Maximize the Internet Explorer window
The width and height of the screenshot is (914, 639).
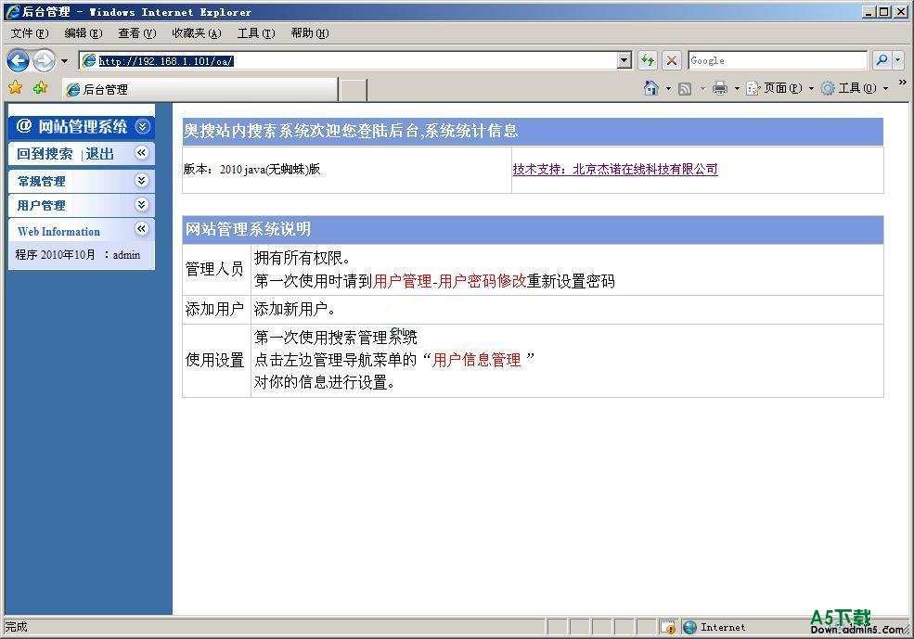pos(884,12)
